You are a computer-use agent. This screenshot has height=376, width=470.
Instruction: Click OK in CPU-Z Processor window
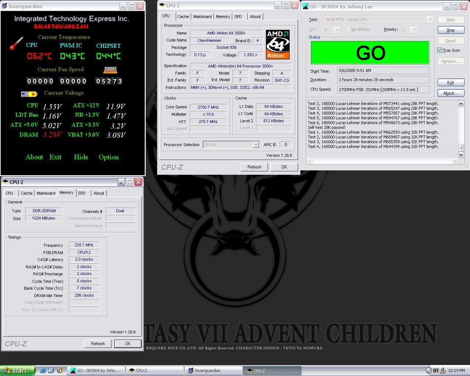pyautogui.click(x=284, y=167)
